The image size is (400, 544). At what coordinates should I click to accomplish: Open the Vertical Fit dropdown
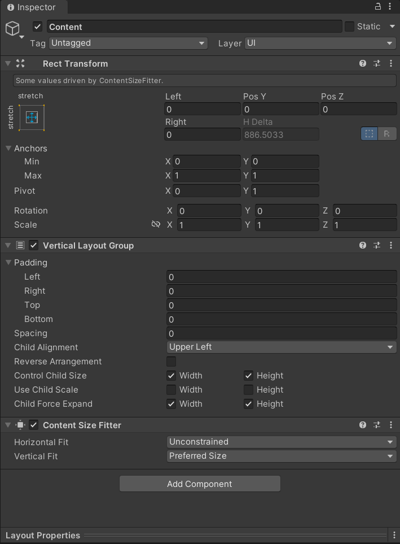pyautogui.click(x=282, y=456)
